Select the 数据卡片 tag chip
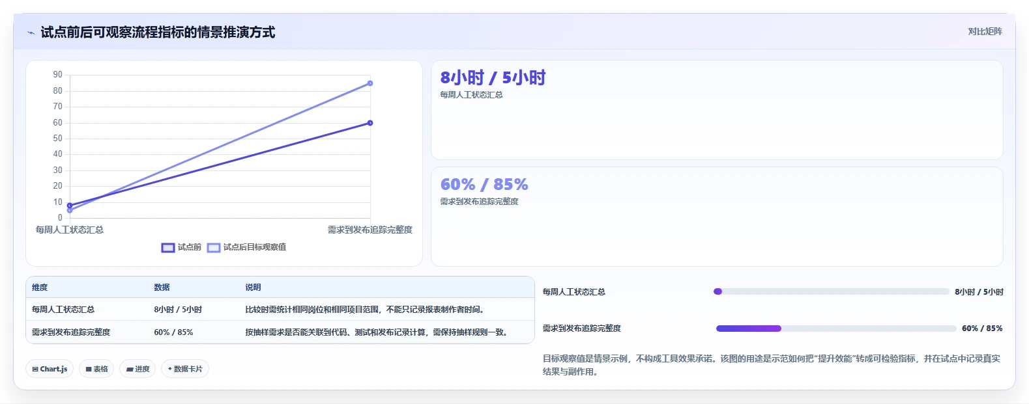Viewport: 1029px width, 404px height. (x=185, y=369)
